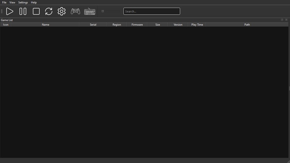Sort by the Play Time column header
This screenshot has height=163, width=290.
coord(197,24)
